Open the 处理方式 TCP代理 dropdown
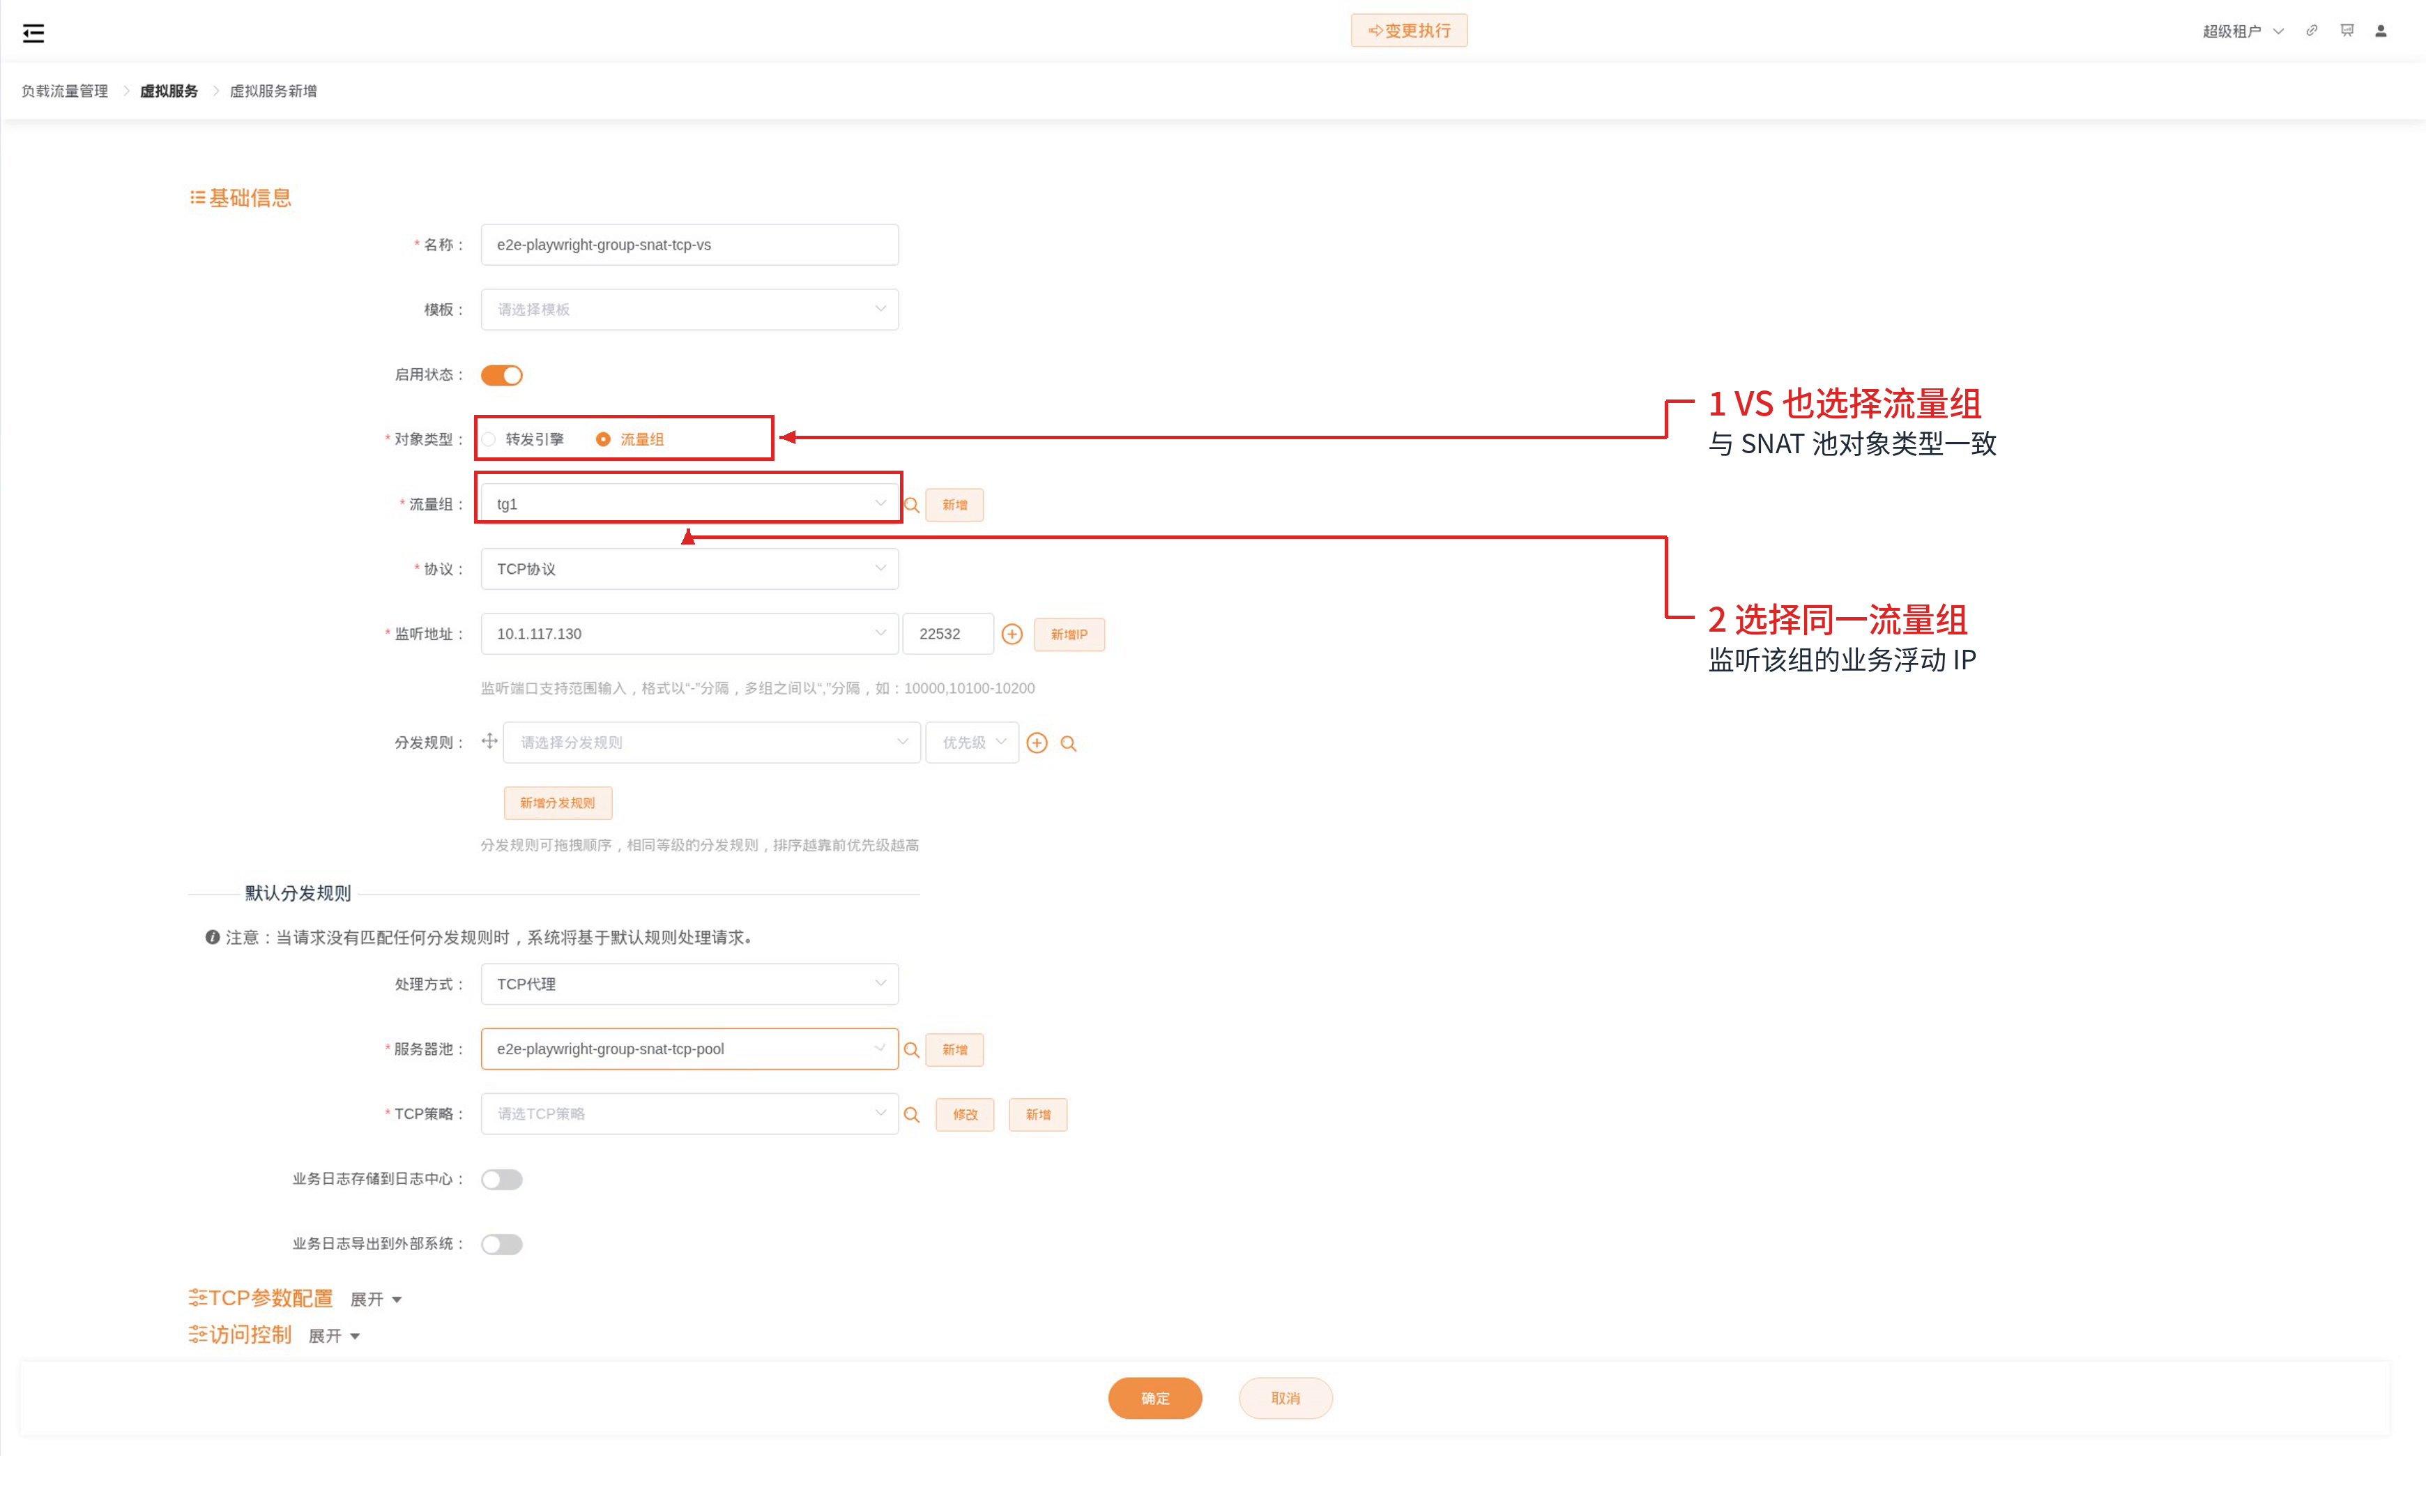 pos(689,984)
